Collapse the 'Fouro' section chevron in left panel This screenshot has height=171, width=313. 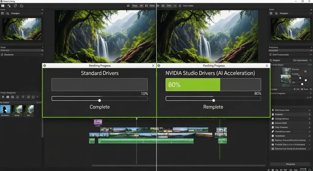pyautogui.click(x=42, y=47)
